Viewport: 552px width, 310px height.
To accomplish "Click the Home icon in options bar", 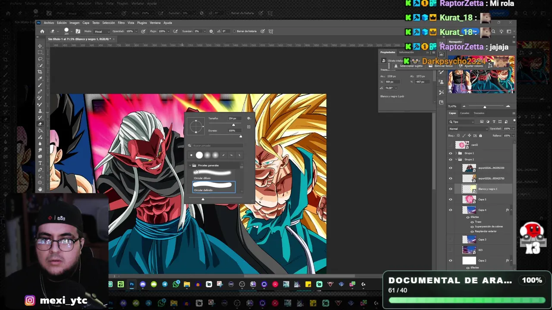I will (42, 31).
